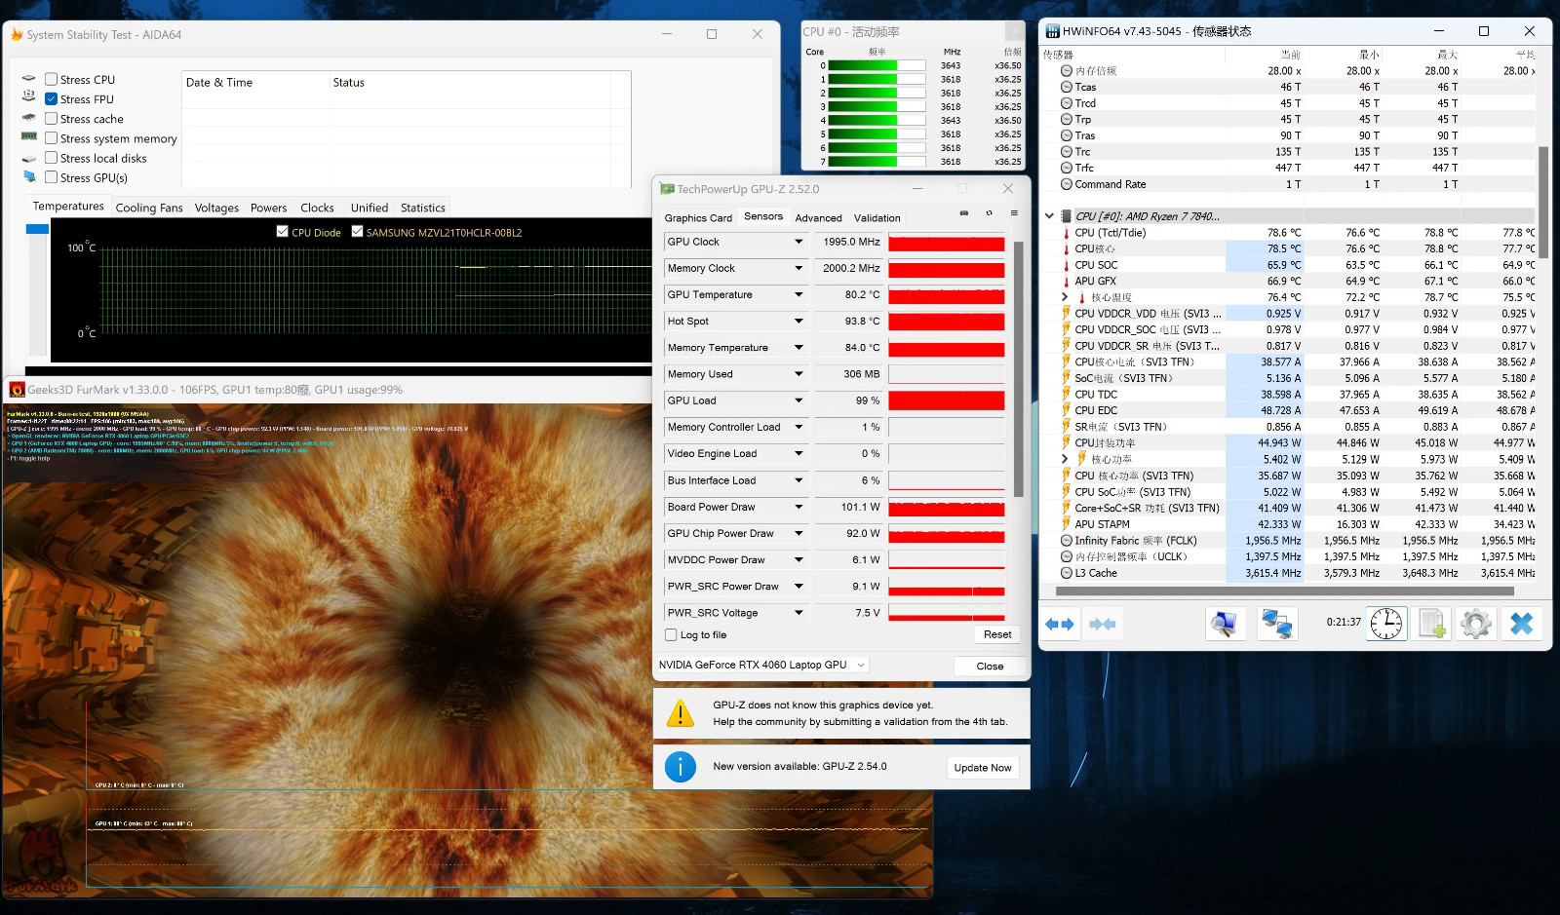
Task: Open the NVIDIA GeForce RTX 4060 GPU selector
Action: [x=762, y=665]
